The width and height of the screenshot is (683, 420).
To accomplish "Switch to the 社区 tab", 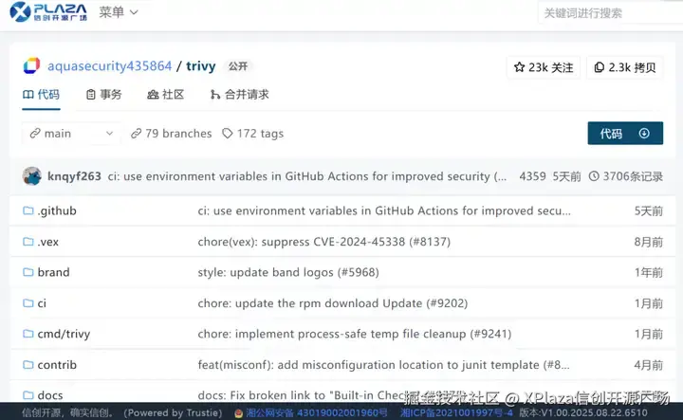I will 166,95.
